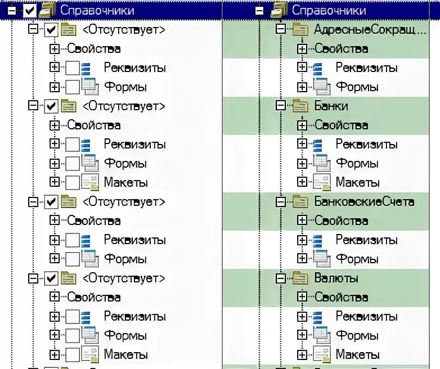Collapse the Справочники root node in the right pane
Viewport: 440px width, 369px height.
pyautogui.click(x=259, y=11)
